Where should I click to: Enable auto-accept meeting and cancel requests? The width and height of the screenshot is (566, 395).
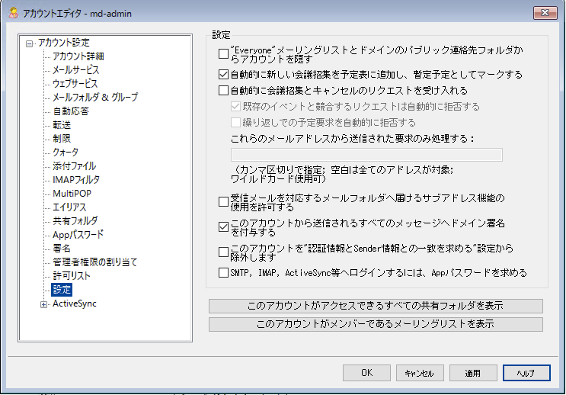click(x=223, y=91)
